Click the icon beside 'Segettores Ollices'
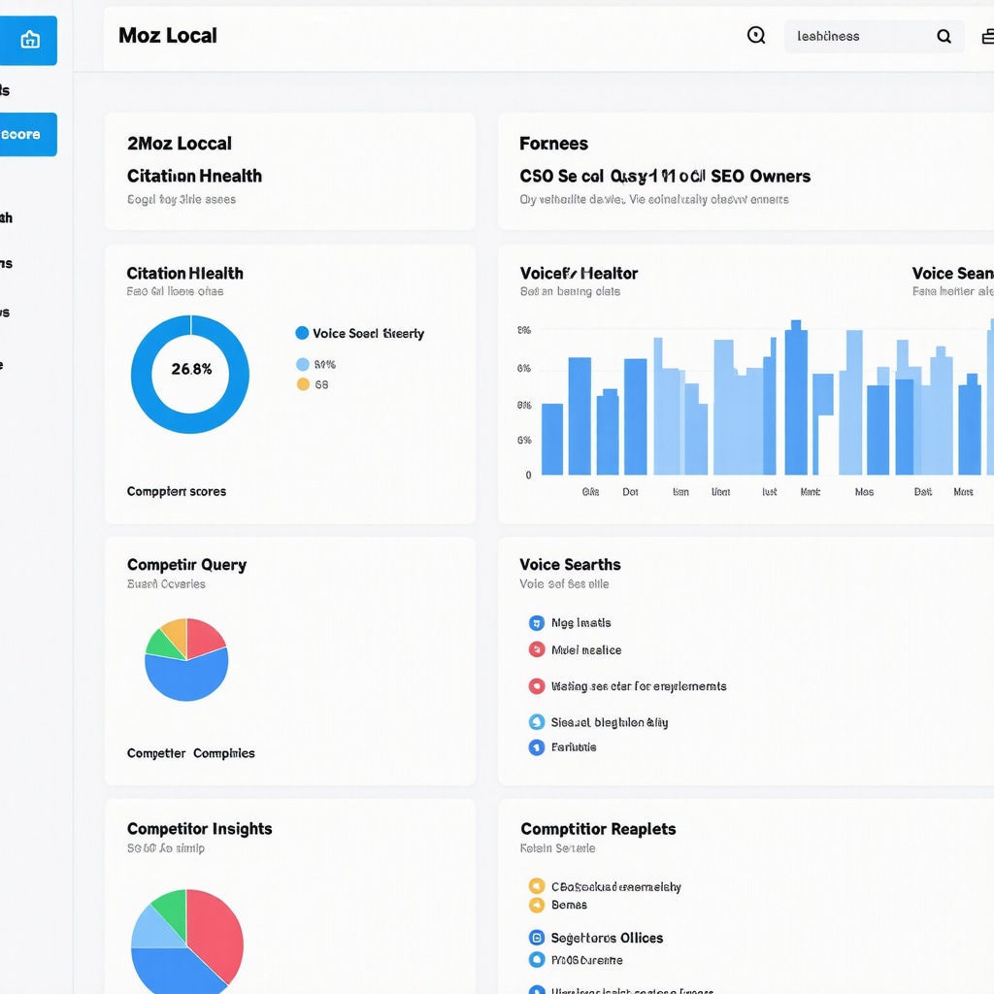Screen dimensions: 994x994 [536, 938]
